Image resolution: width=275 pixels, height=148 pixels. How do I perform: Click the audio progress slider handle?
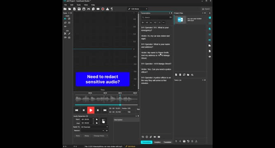pos(120,105)
